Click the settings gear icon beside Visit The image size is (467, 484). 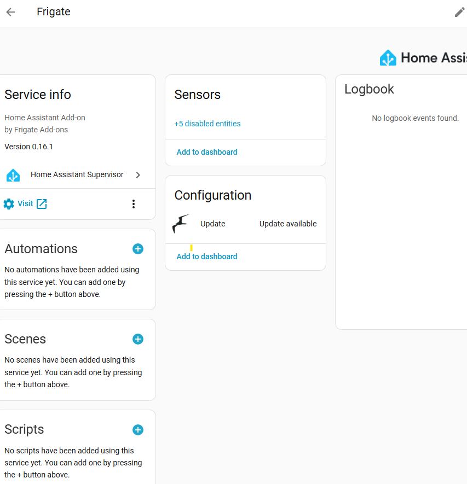(x=9, y=204)
